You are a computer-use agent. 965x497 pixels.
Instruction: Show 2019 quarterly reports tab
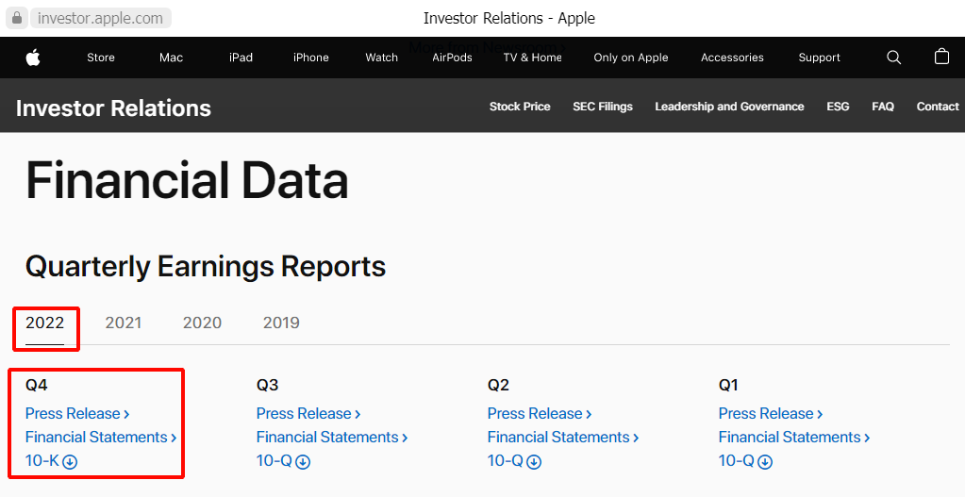281,323
